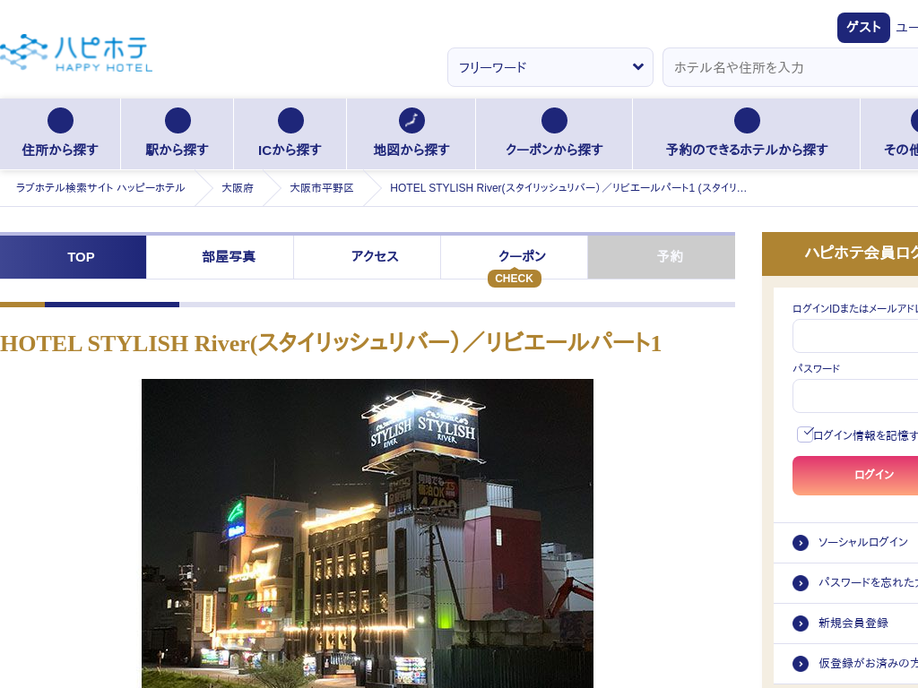Toggle ログイン情報を記憶 checkbox
The width and height of the screenshot is (918, 688).
click(x=805, y=434)
